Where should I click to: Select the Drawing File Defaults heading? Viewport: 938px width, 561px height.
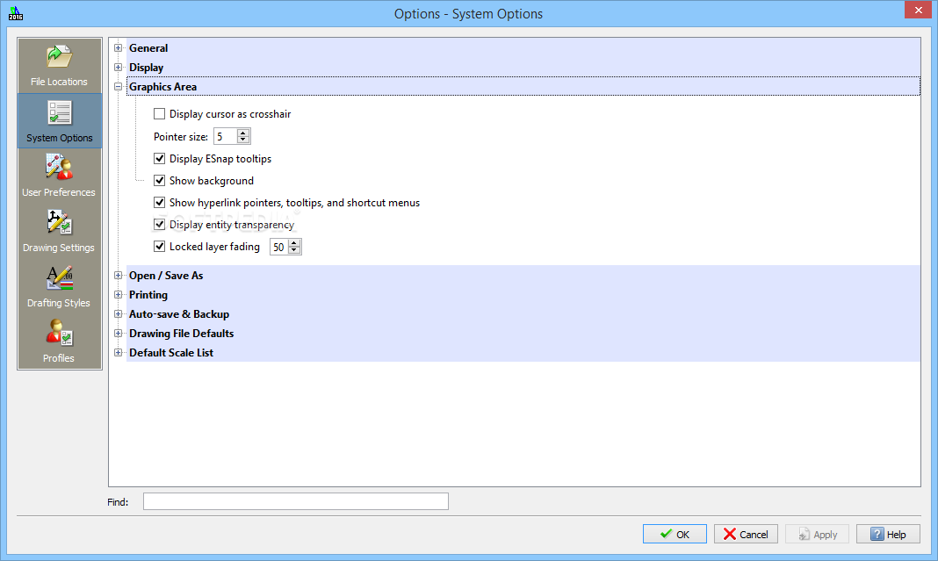click(181, 334)
